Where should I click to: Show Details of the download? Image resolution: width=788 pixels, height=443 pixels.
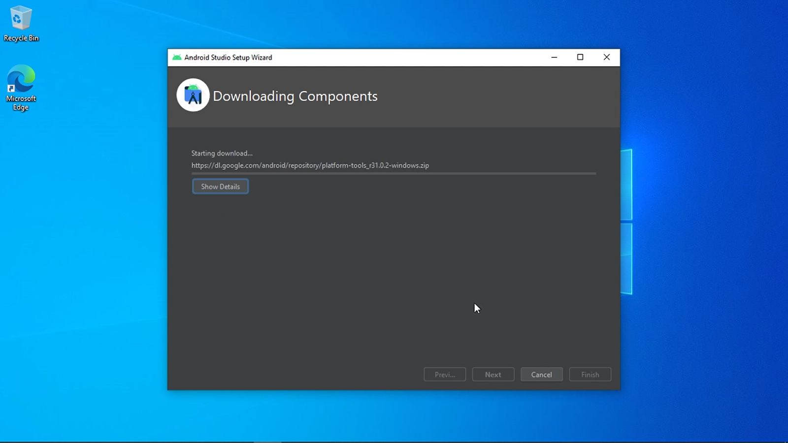(220, 187)
